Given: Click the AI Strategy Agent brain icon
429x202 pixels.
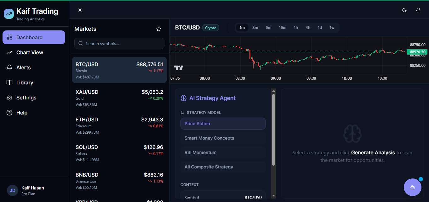Looking at the screenshot, I should [x=184, y=98].
